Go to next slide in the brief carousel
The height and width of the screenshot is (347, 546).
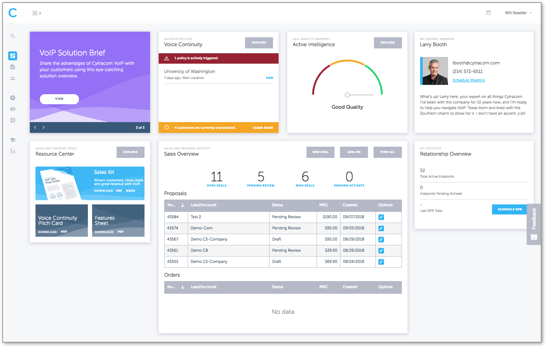click(44, 127)
